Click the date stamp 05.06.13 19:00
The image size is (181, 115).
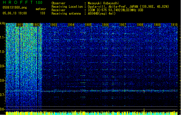tap(15, 13)
